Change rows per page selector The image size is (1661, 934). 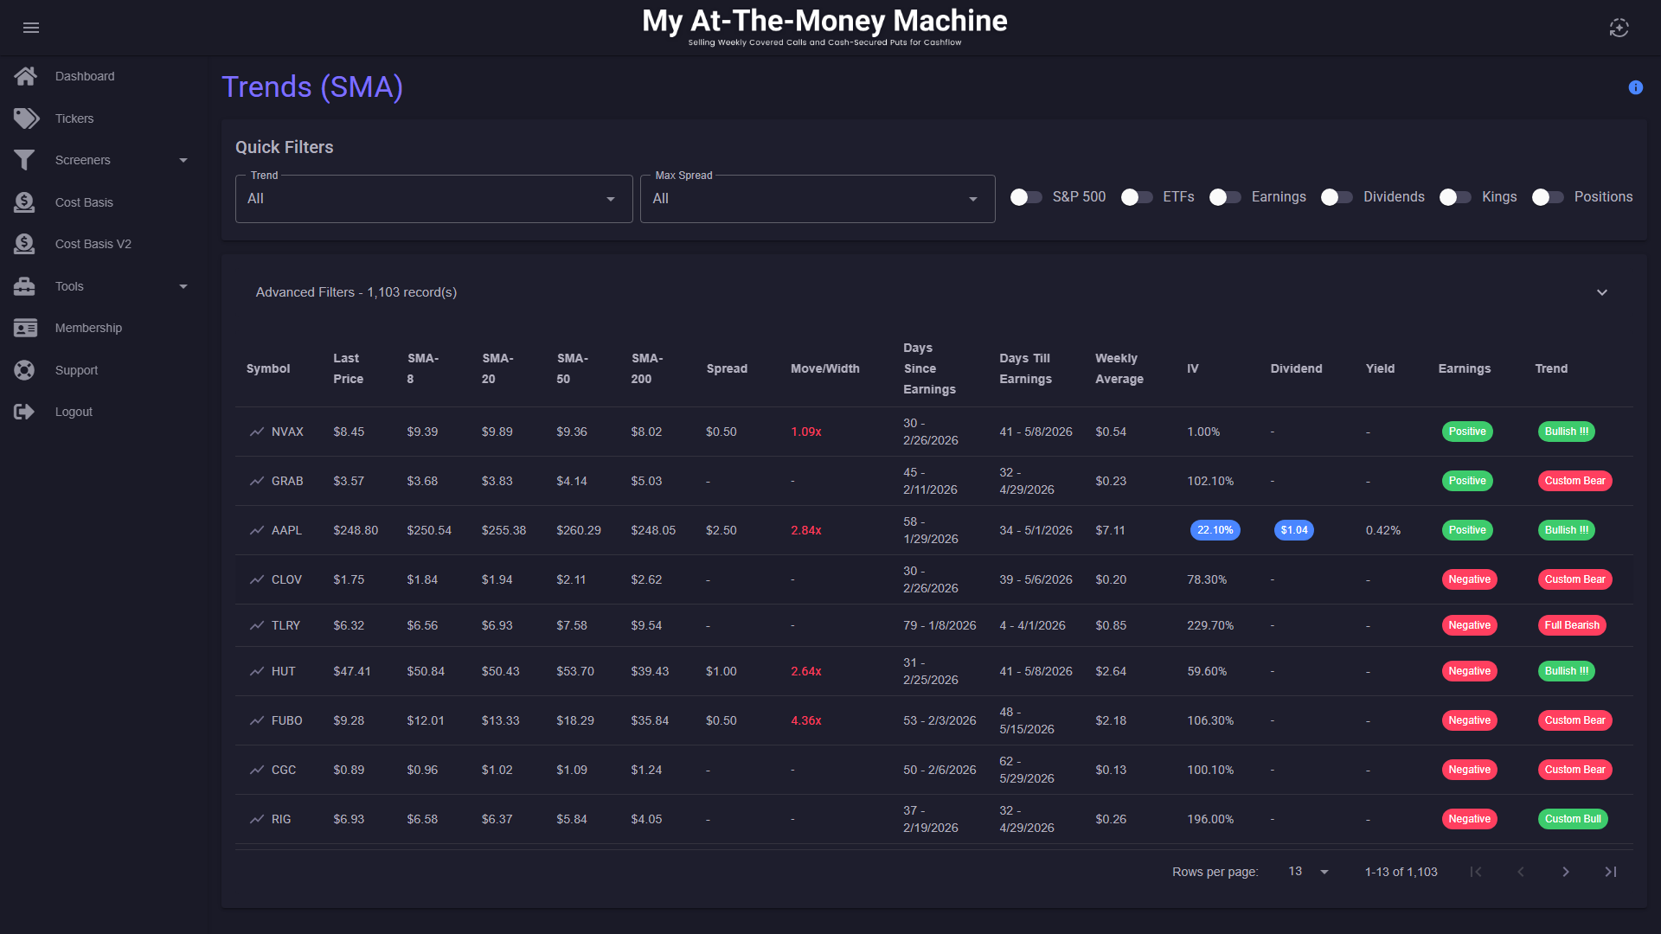pos(1307,872)
